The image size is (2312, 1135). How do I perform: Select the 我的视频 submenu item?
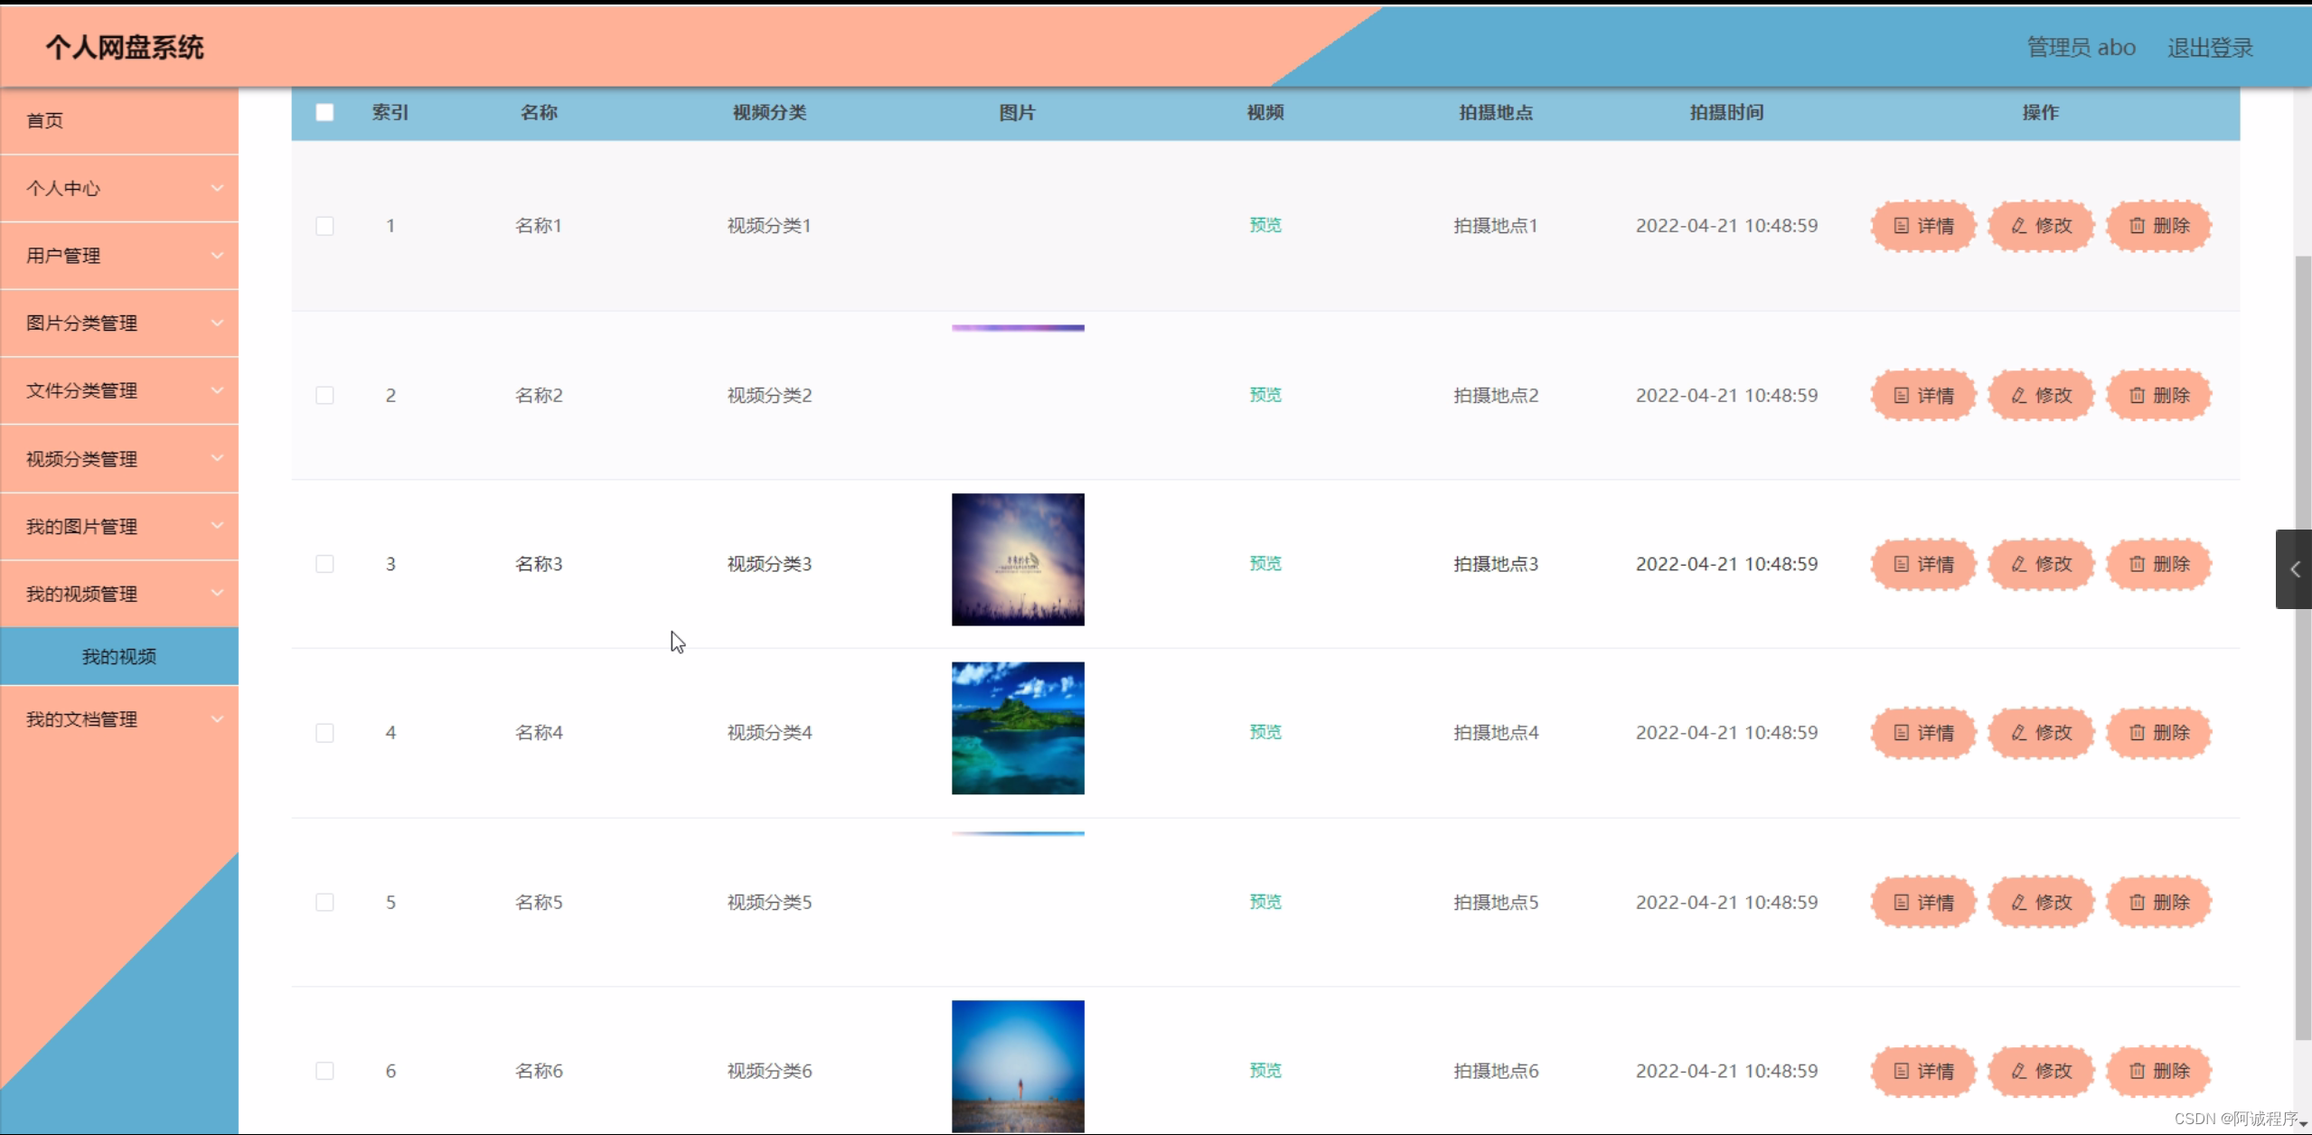click(x=119, y=657)
